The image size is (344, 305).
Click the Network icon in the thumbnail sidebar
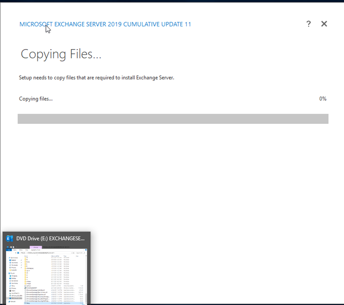pos(9,301)
